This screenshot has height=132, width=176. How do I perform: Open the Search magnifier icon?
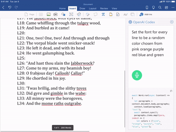tap(160, 7)
